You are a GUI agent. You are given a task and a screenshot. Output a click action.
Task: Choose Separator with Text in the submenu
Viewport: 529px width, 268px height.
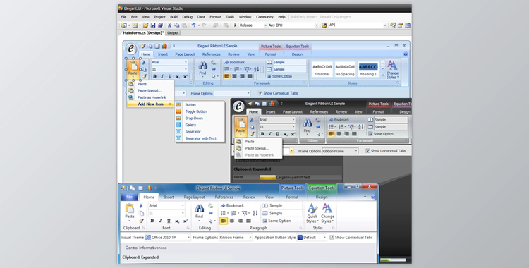[x=200, y=138]
